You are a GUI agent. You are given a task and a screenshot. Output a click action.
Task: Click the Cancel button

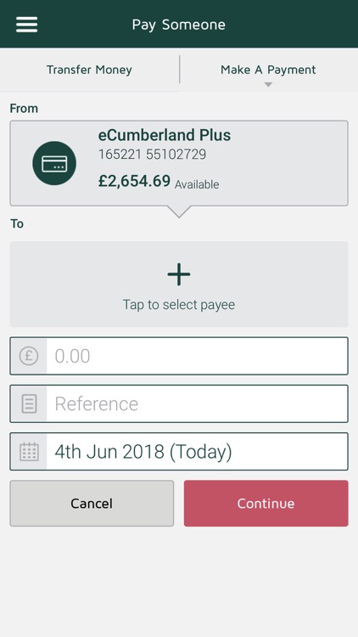(x=92, y=504)
